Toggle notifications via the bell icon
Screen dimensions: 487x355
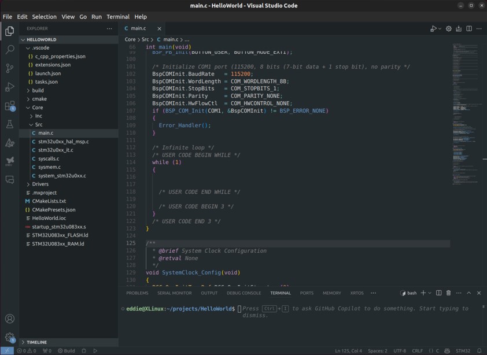479,350
